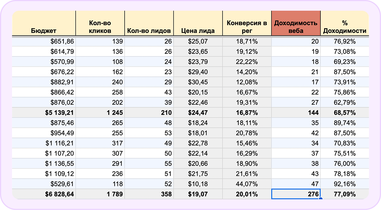Image resolution: width=381 pixels, height=210 pixels.
Task: Click the cell showing 44,07% conversion
Action: (247, 184)
